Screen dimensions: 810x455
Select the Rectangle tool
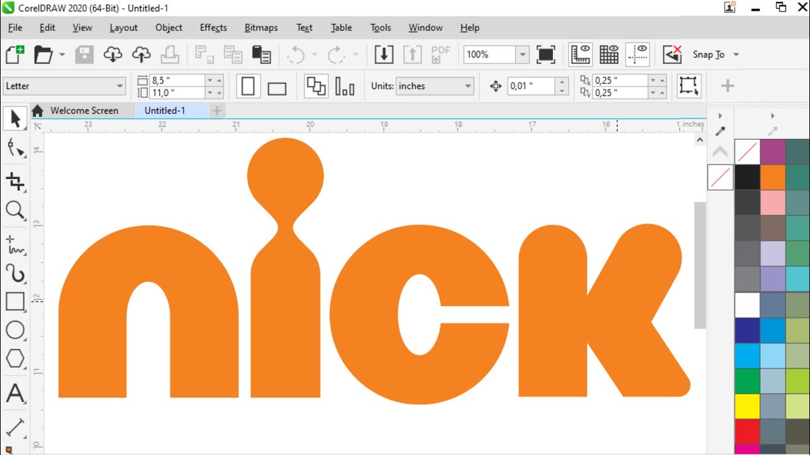pos(15,301)
